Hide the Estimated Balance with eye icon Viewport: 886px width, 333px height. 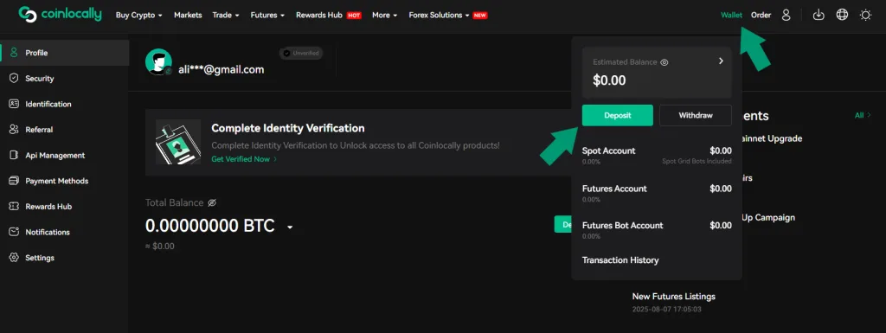click(664, 62)
